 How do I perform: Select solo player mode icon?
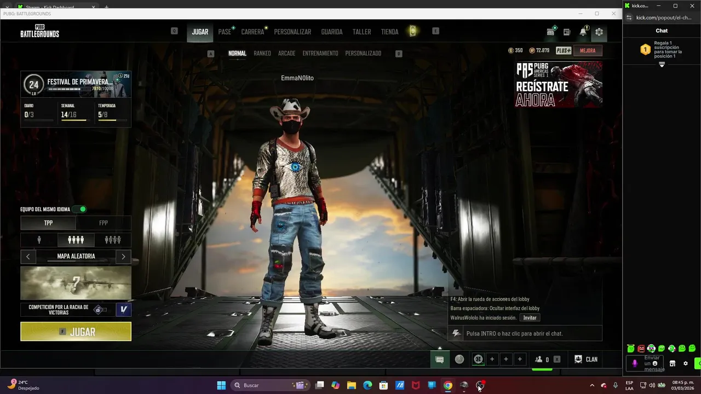pyautogui.click(x=39, y=240)
